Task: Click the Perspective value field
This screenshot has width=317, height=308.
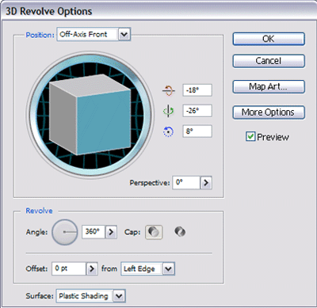Action: (186, 183)
